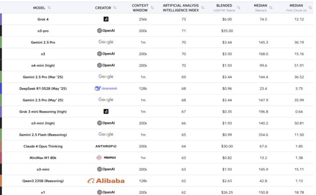This screenshot has height=195, width=316.
Task: Click the Google logo beside Gemini 2.5 Pro
Action: click(106, 42)
